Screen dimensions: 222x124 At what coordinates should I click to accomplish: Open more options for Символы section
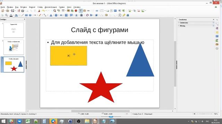[213, 23]
